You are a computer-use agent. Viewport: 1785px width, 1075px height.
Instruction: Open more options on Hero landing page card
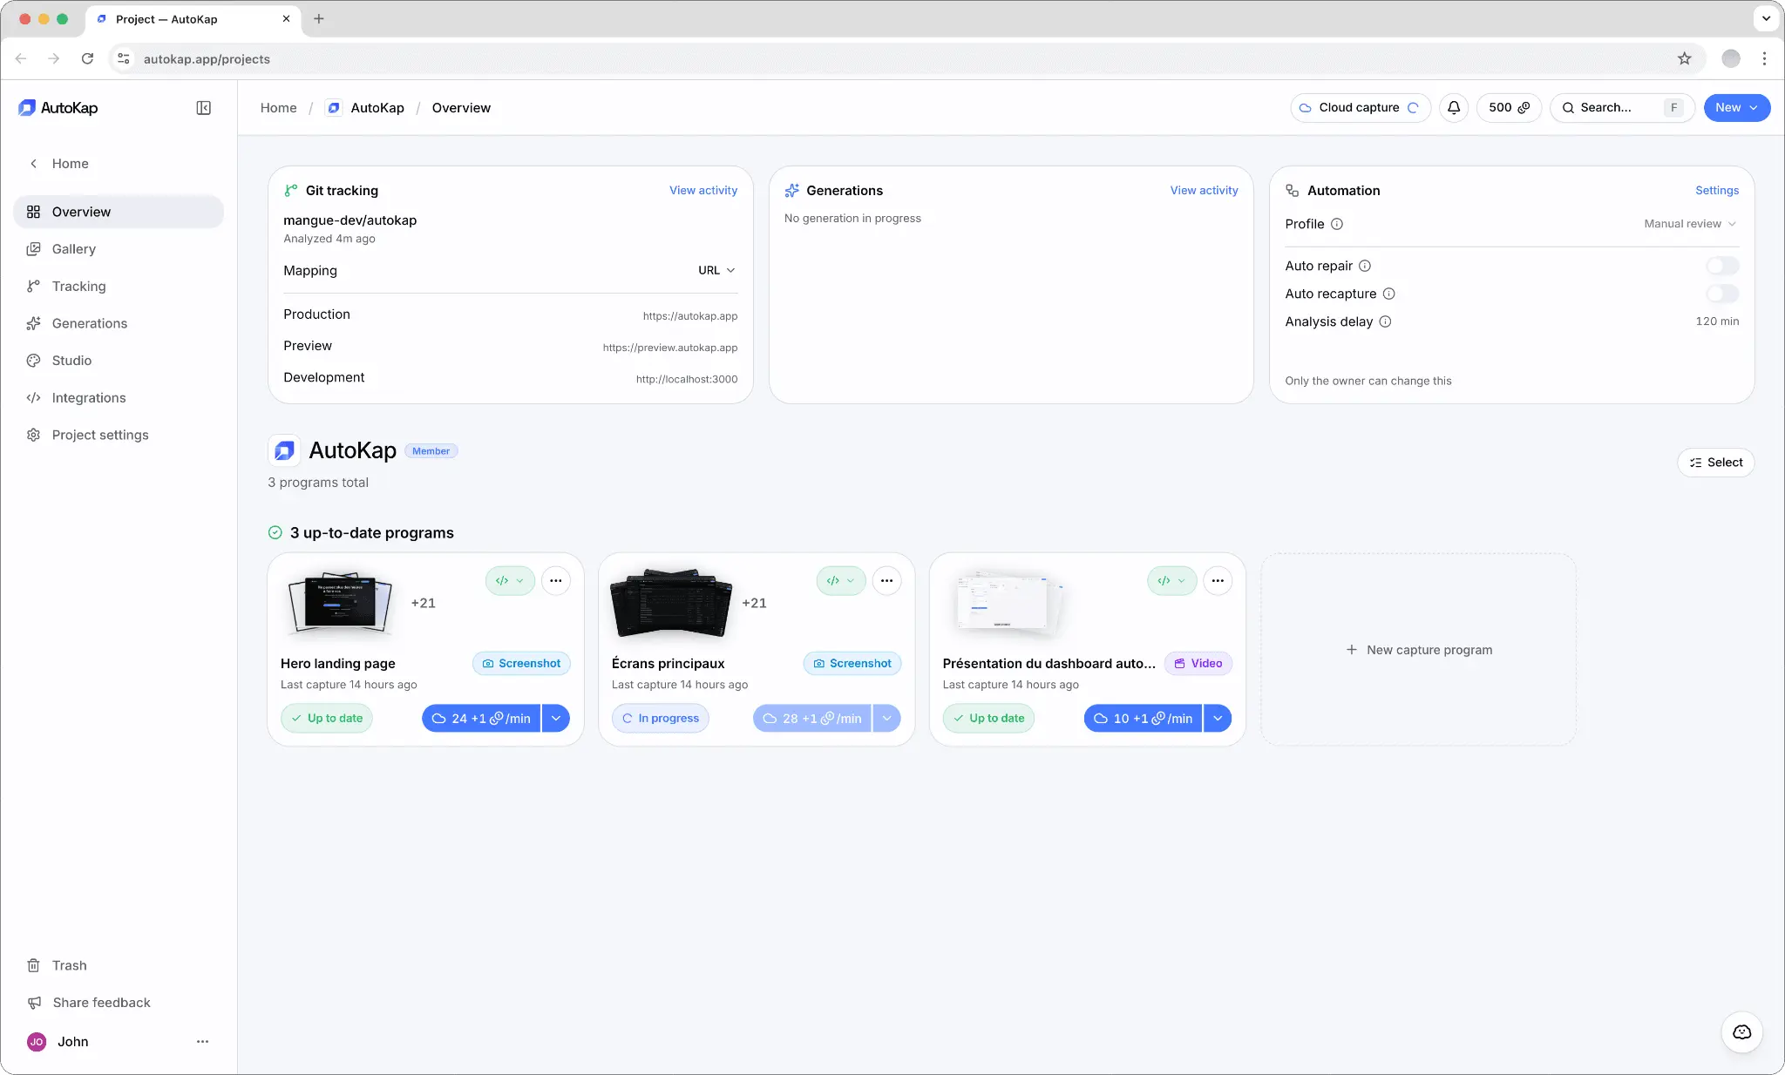[555, 581]
